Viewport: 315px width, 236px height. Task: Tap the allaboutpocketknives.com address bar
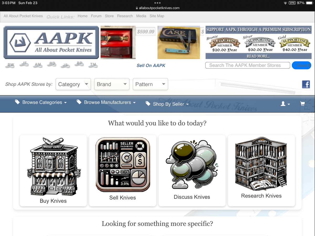(157, 8)
